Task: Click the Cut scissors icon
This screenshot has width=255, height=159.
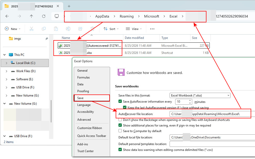Action: pos(31,29)
